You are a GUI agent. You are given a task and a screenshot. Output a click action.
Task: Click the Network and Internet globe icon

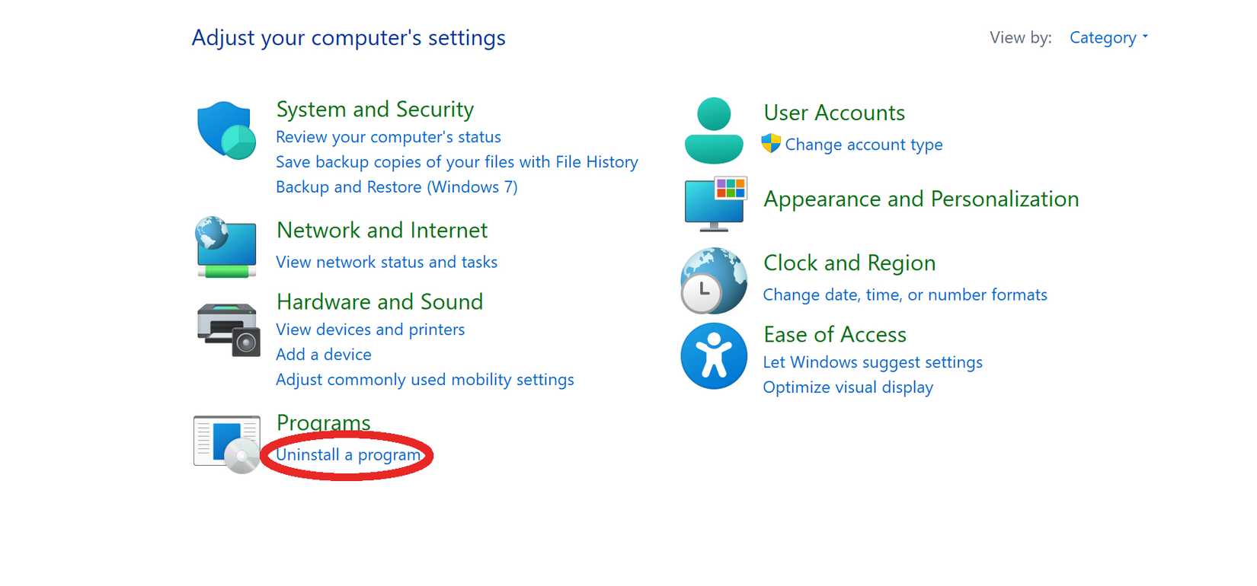click(x=226, y=246)
